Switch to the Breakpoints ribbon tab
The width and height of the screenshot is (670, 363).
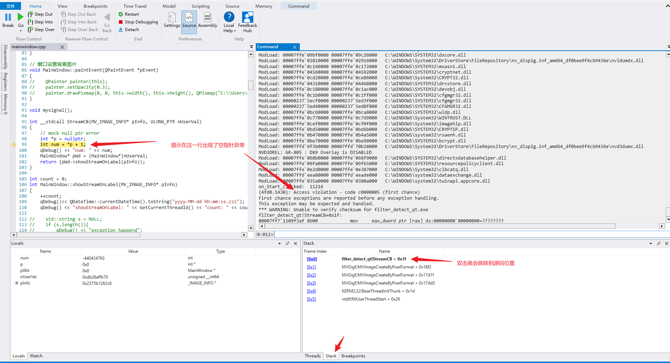96,6
